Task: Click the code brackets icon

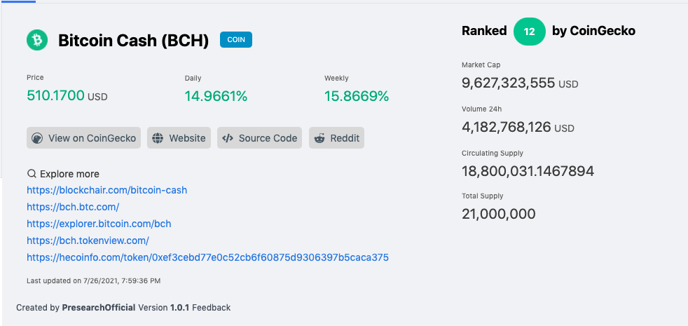Action: click(227, 138)
